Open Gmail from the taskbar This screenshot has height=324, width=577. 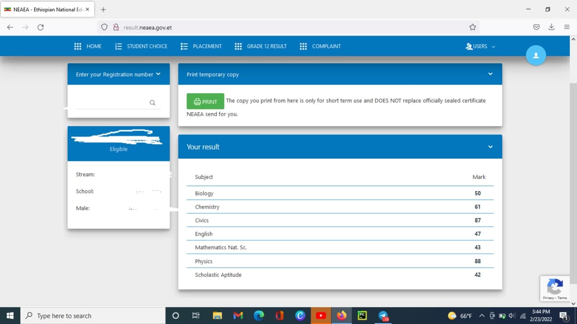pyautogui.click(x=238, y=315)
